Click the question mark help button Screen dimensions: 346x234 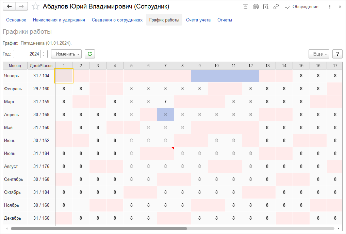click(337, 54)
